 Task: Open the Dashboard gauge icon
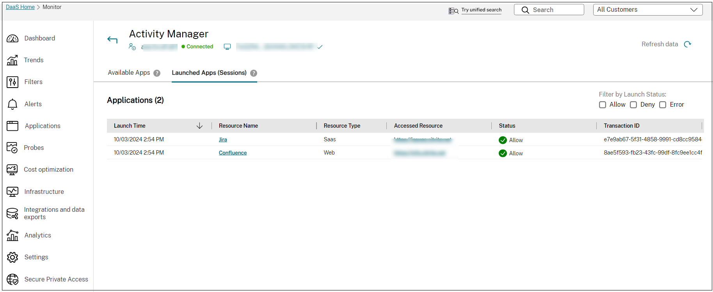[12, 39]
